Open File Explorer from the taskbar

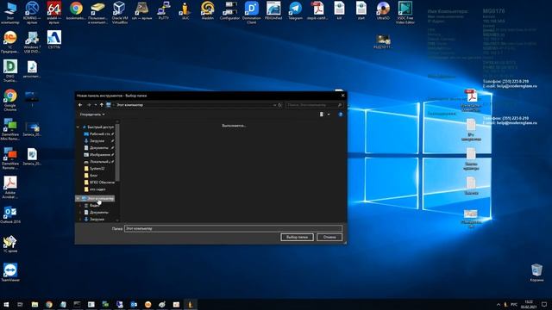tap(34, 304)
